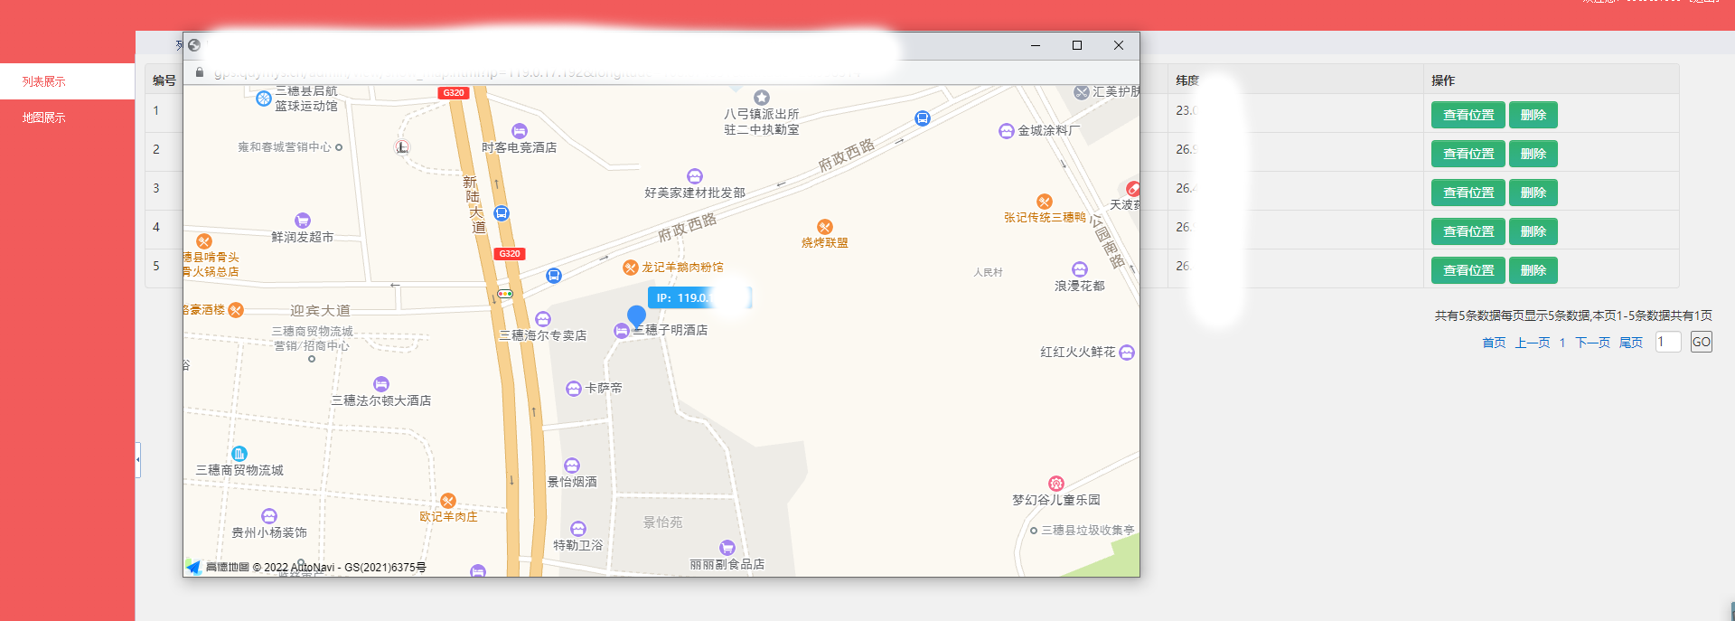Click 查看位置 button for row 2
This screenshot has width=1735, height=621.
pyautogui.click(x=1468, y=154)
